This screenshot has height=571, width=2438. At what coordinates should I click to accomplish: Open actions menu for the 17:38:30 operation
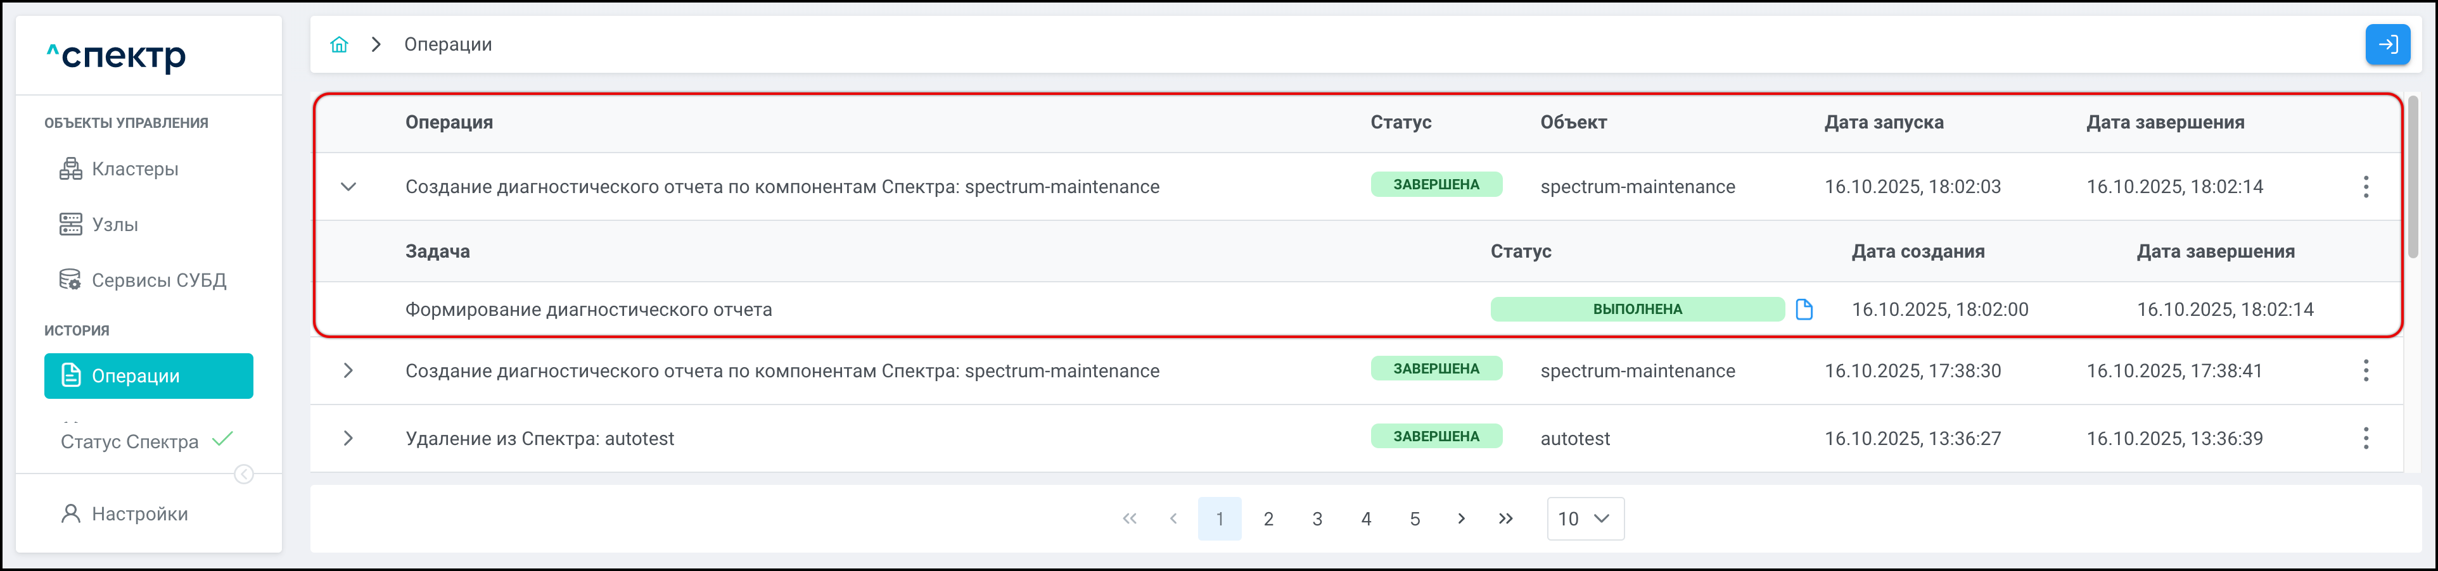point(2365,370)
